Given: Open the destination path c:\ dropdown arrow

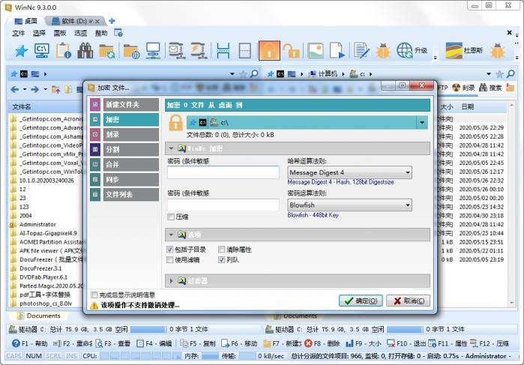Looking at the screenshot, I should point(422,122).
